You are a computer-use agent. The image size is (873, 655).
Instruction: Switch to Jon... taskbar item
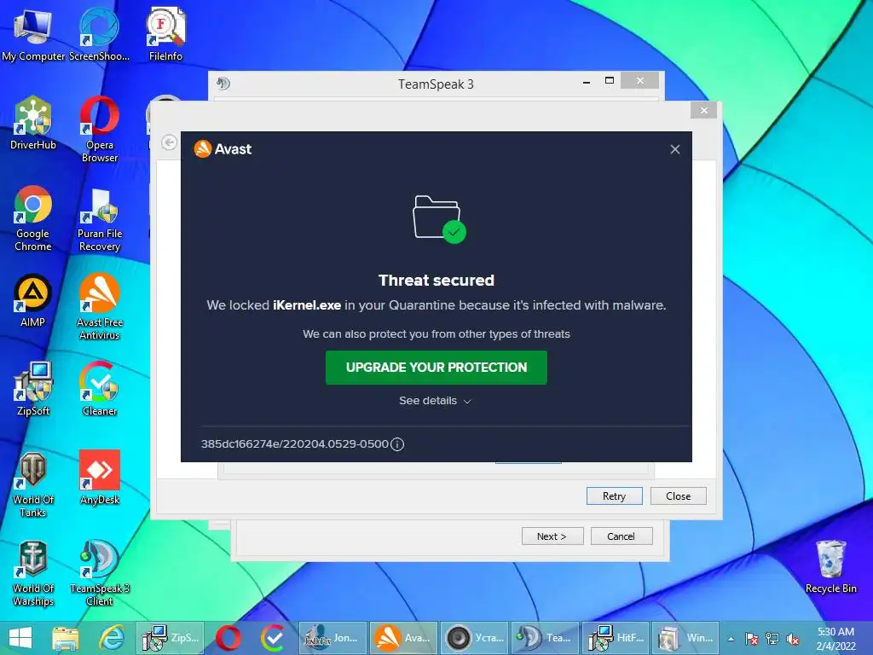pyautogui.click(x=332, y=638)
